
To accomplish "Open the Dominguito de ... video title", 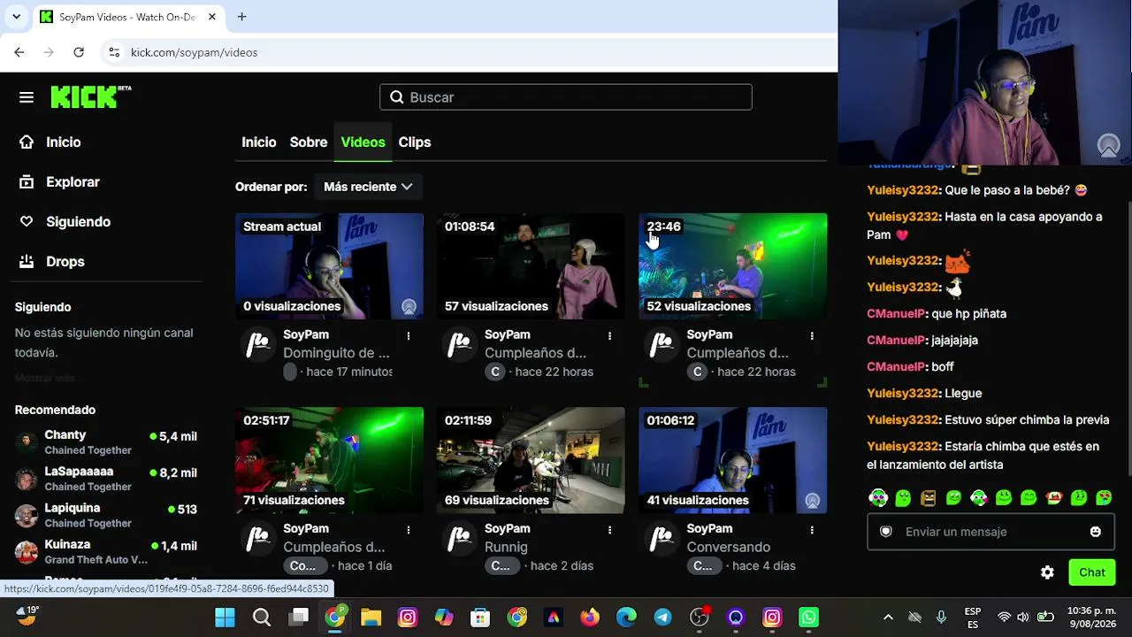I will click(x=336, y=353).
